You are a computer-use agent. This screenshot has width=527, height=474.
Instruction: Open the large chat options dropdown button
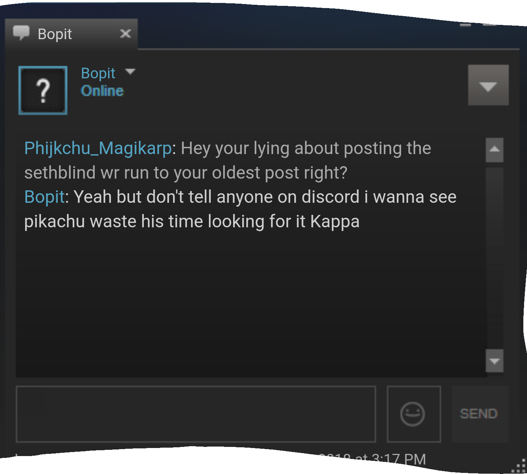coord(488,85)
